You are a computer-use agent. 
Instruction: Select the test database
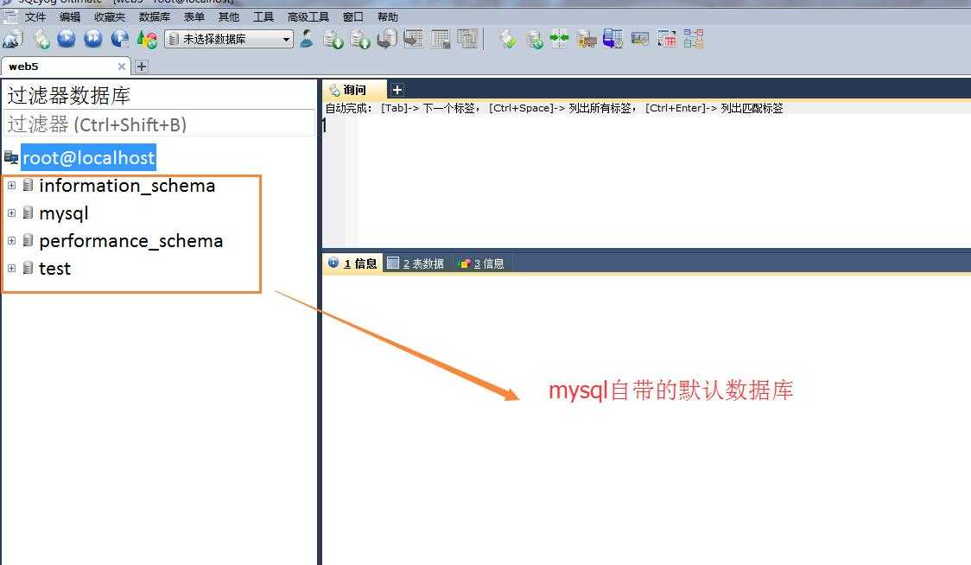[x=54, y=269]
